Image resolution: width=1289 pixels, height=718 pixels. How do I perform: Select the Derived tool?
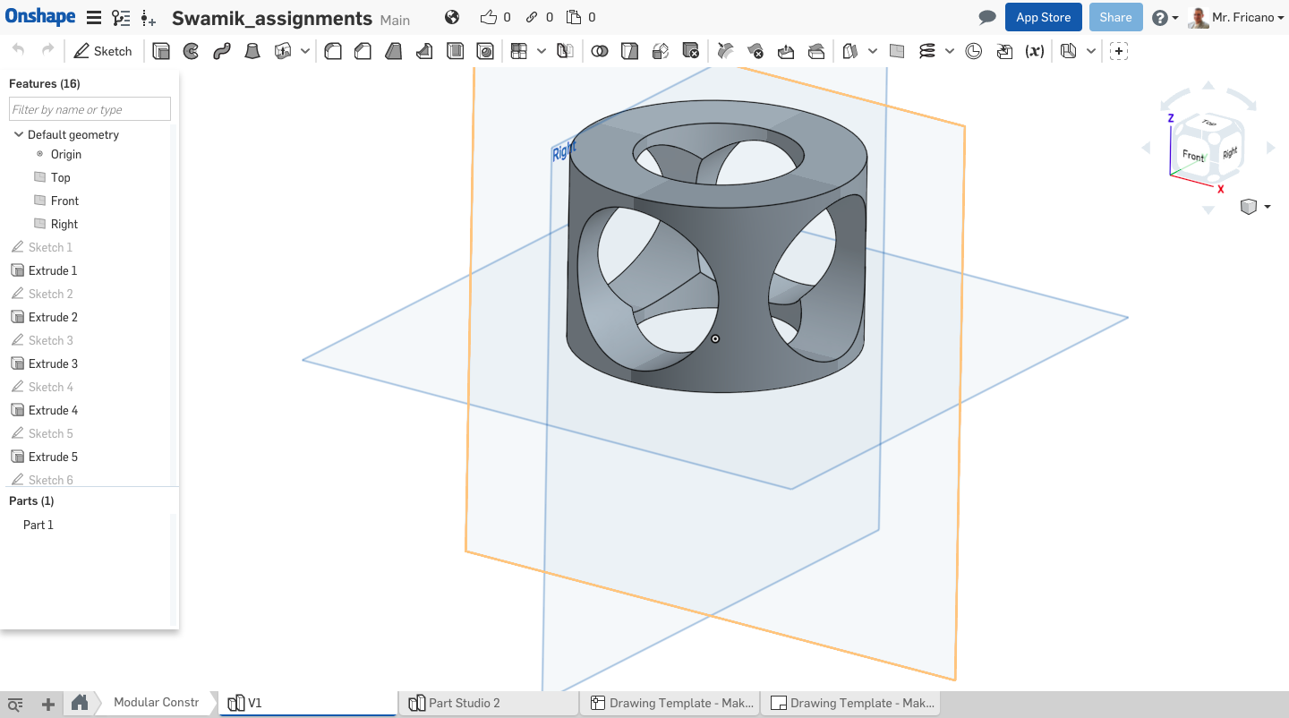pyautogui.click(x=1004, y=51)
